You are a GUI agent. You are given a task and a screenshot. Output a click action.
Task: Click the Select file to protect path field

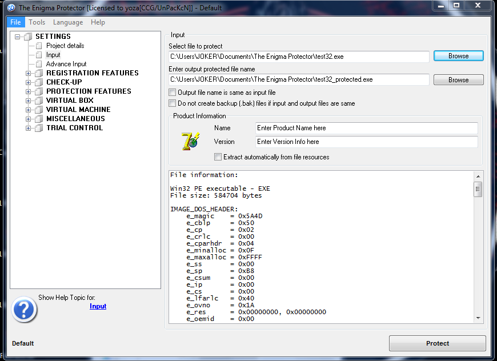[299, 57]
